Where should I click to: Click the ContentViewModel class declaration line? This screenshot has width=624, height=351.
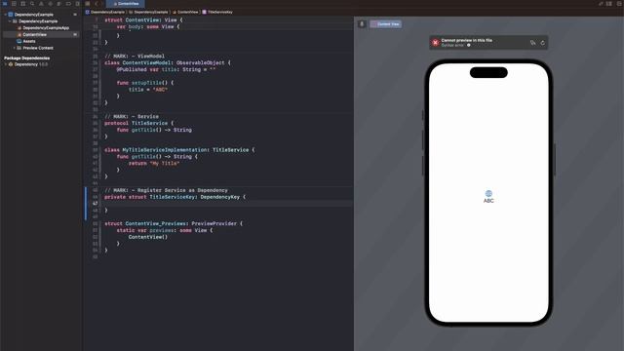coord(167,62)
